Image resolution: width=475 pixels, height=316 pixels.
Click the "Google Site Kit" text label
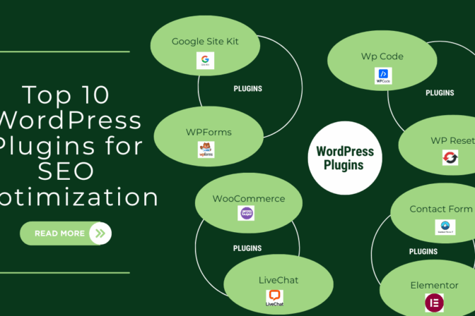tap(205, 42)
